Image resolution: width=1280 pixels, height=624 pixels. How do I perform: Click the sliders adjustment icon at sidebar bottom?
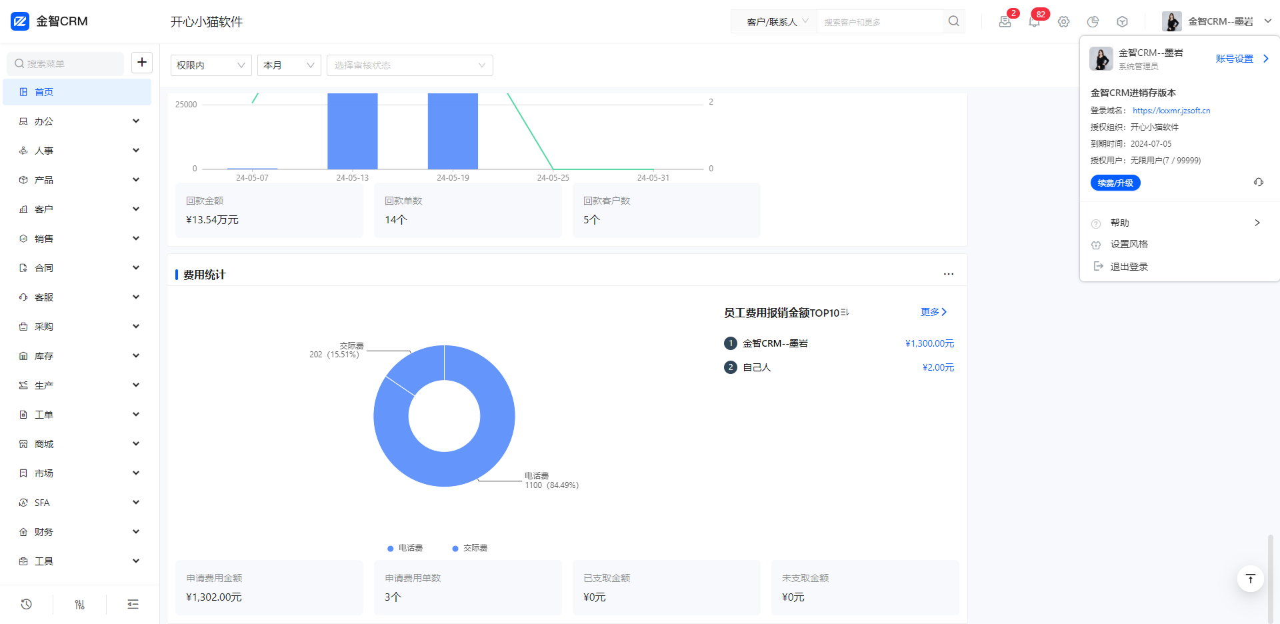pyautogui.click(x=79, y=604)
